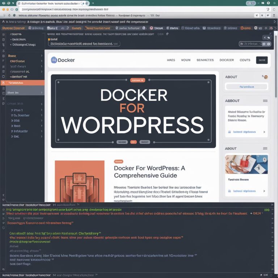
Task: Click the "DOCKER FOR WORDPRESS" hero banner
Action: click(x=133, y=111)
